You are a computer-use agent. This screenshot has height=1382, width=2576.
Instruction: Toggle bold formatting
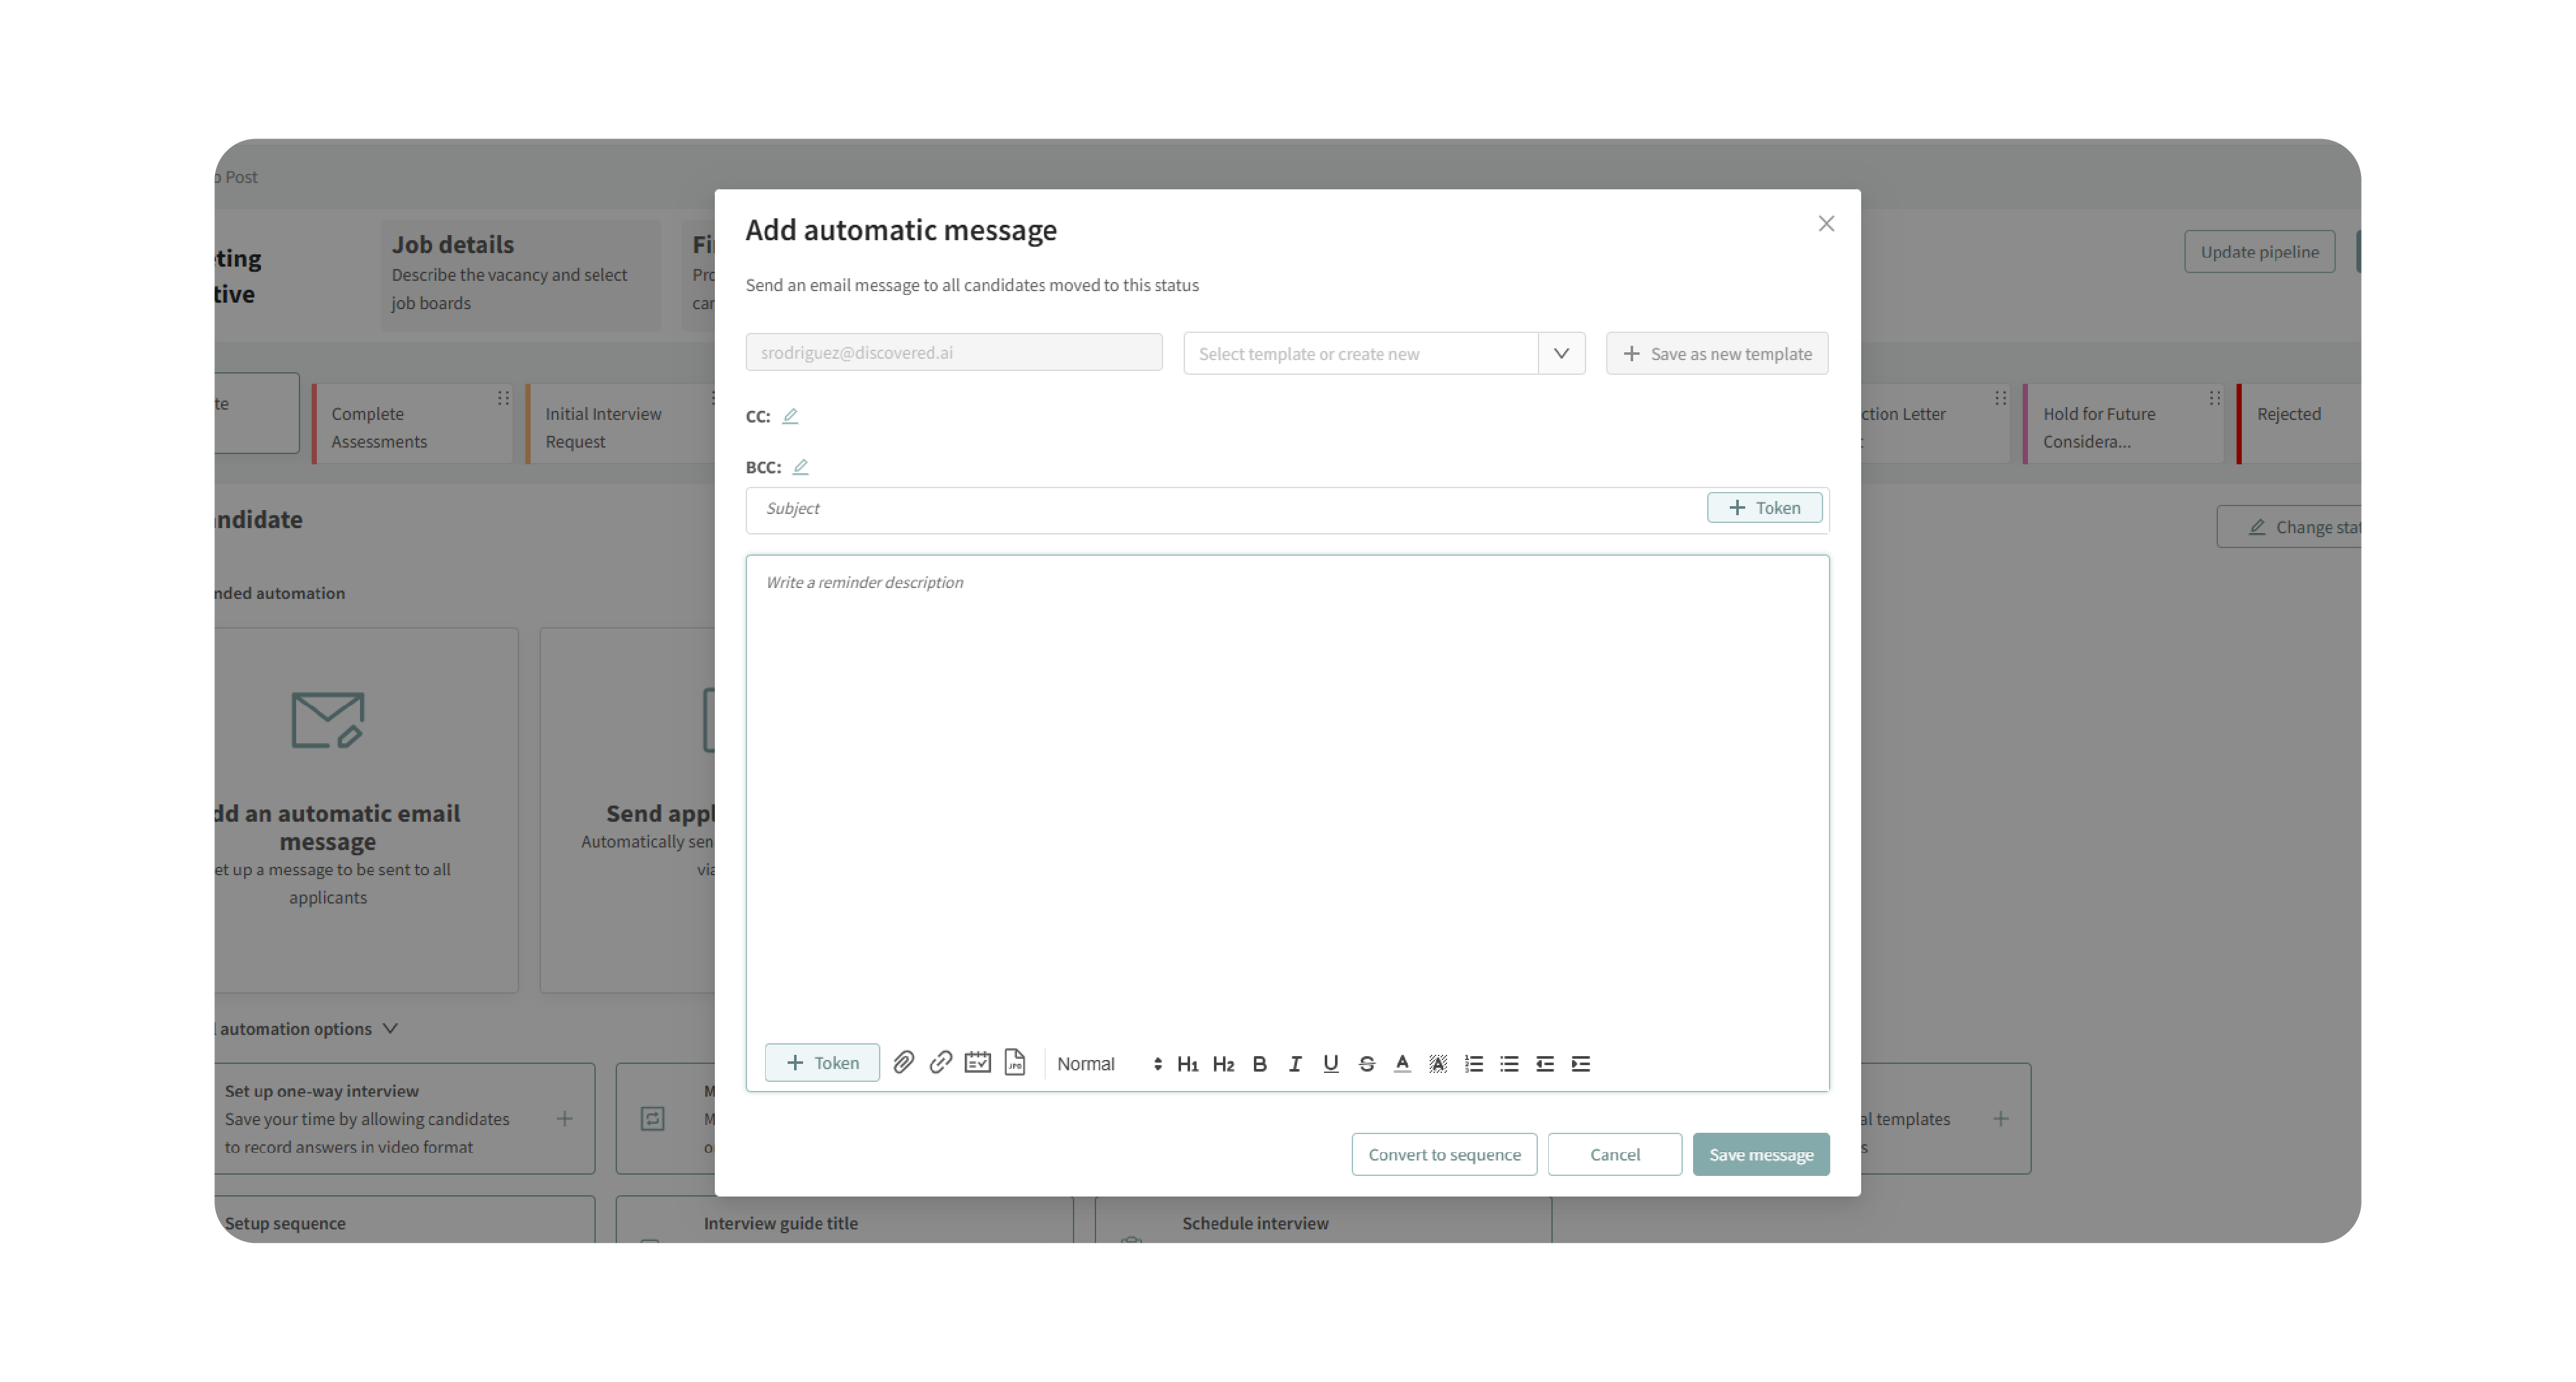pyautogui.click(x=1259, y=1064)
